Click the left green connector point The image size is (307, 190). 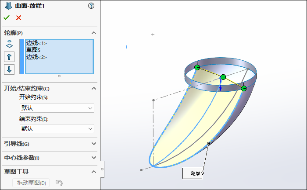coord(197,68)
